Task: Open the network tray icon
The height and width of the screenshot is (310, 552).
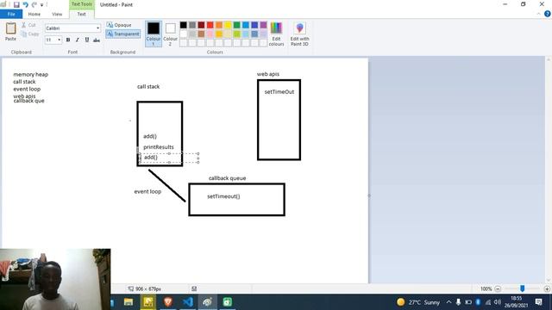Action: [488, 302]
